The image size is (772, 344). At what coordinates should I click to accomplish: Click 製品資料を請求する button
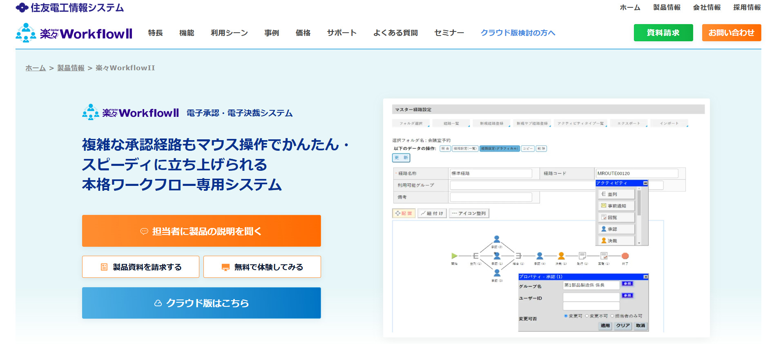141,267
